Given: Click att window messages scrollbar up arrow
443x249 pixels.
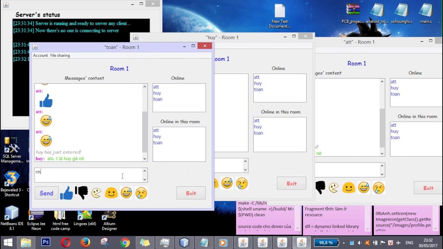Looking at the screenshot, I should 382,82.
